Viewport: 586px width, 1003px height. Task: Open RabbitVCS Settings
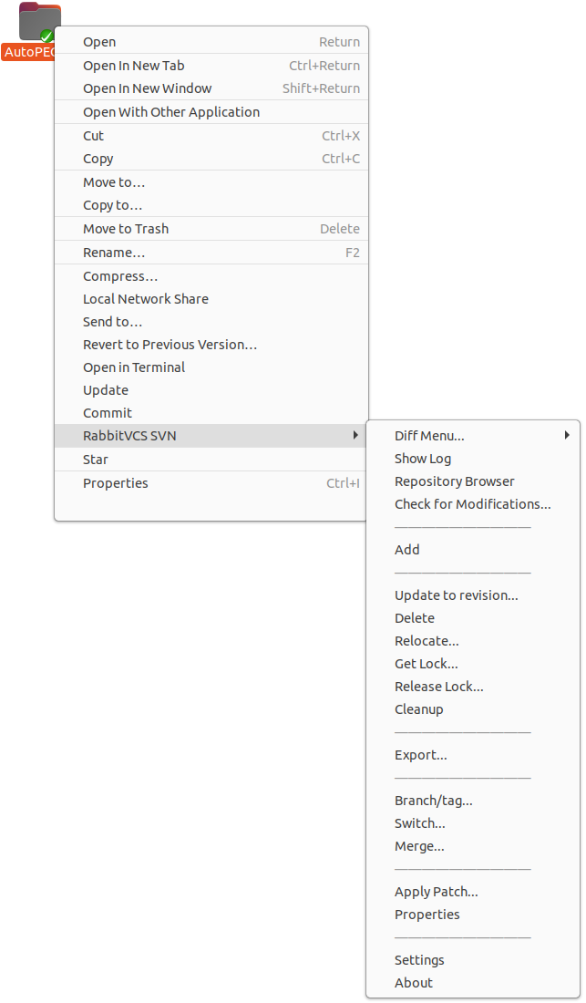(419, 959)
